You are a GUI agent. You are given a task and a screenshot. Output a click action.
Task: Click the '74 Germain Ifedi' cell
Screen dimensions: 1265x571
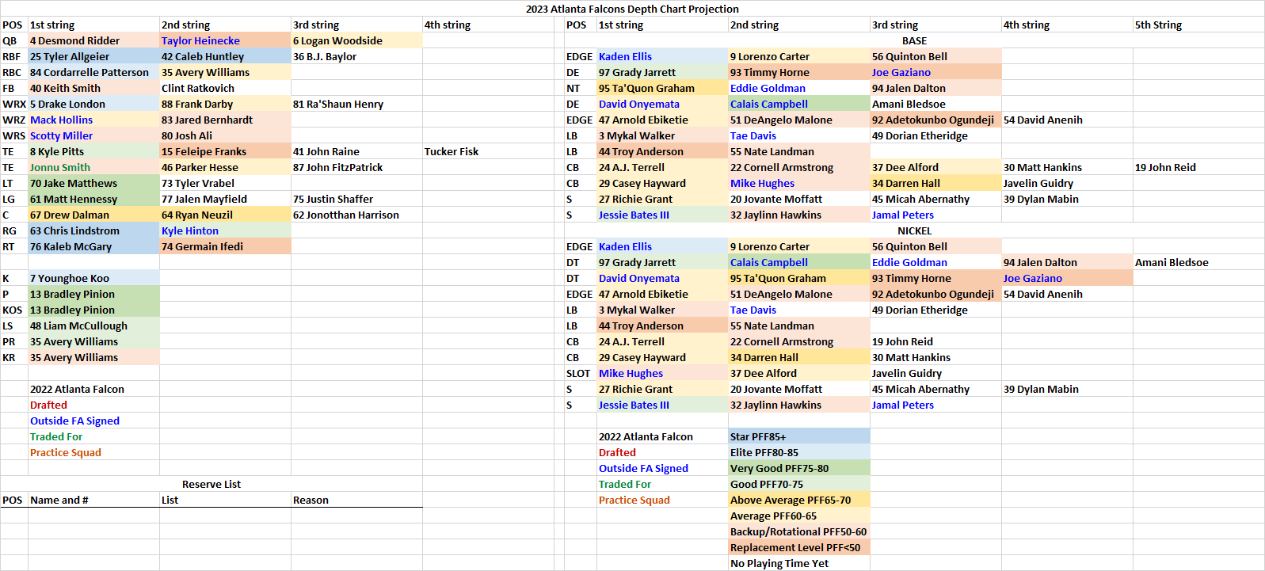225,246
